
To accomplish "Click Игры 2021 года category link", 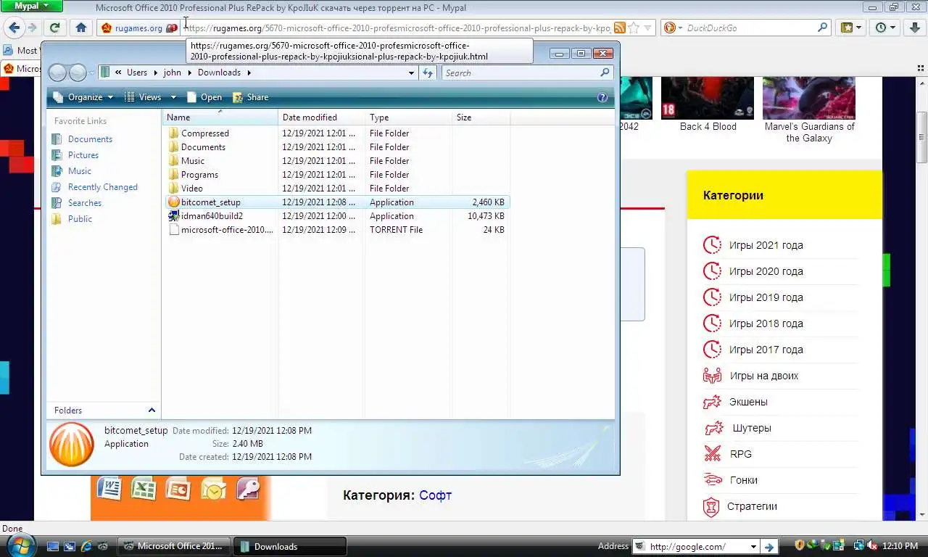I will [x=766, y=245].
